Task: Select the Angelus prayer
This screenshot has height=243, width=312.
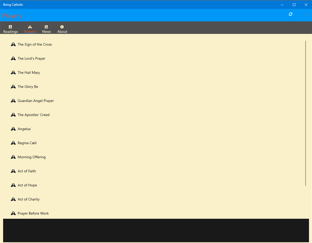Action: (x=24, y=129)
